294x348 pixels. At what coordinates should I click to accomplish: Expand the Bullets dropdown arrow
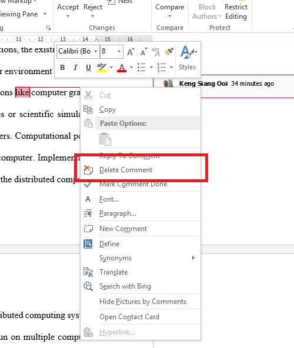click(x=151, y=67)
